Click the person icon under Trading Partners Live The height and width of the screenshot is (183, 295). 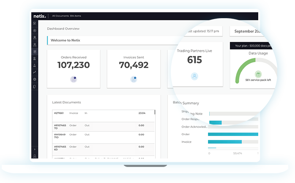point(194,76)
